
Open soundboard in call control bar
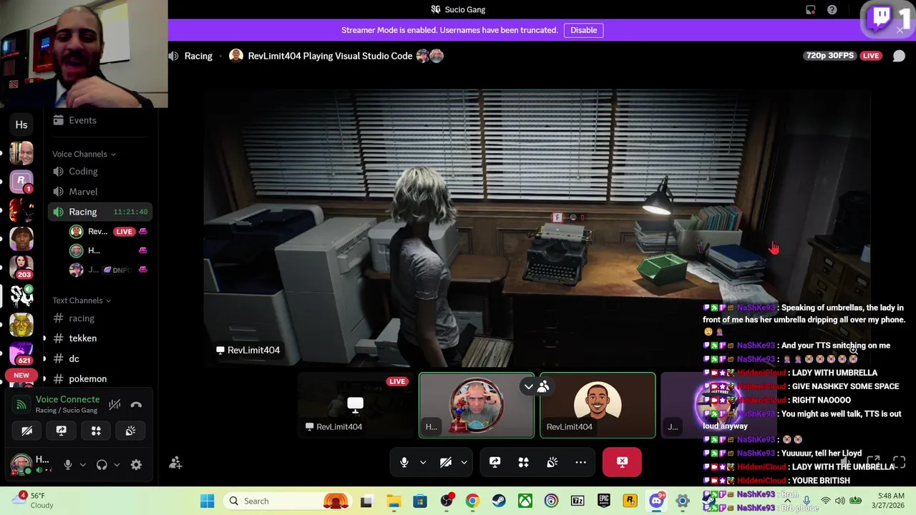552,462
